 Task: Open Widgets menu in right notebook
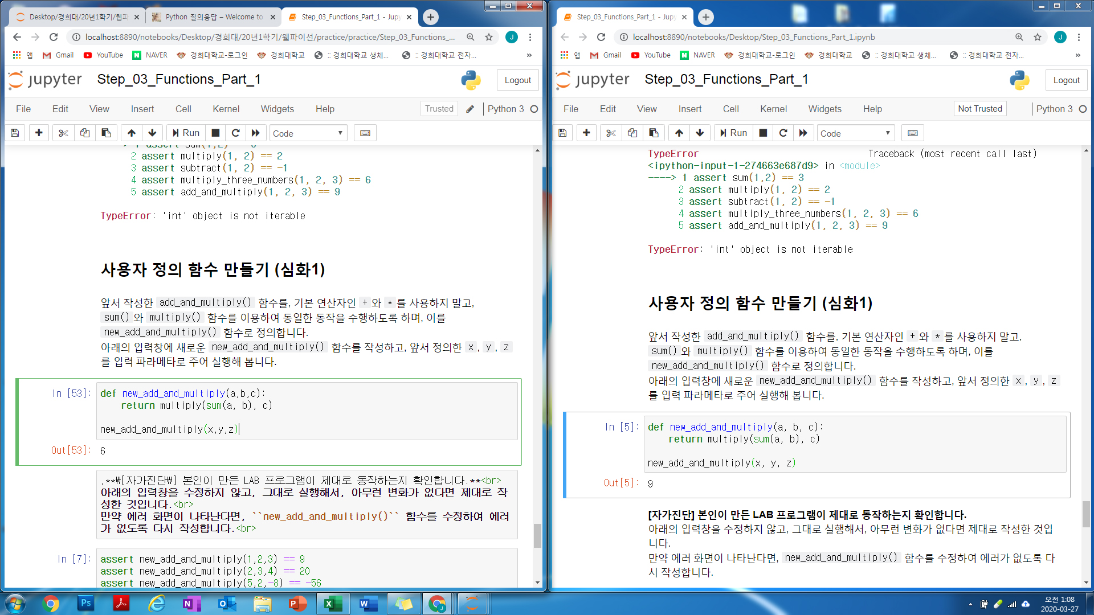click(x=824, y=109)
